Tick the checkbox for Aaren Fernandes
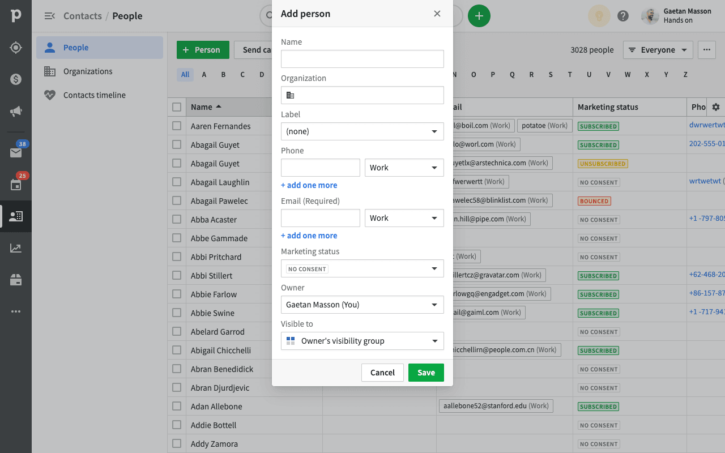The width and height of the screenshot is (725, 453). (x=177, y=126)
